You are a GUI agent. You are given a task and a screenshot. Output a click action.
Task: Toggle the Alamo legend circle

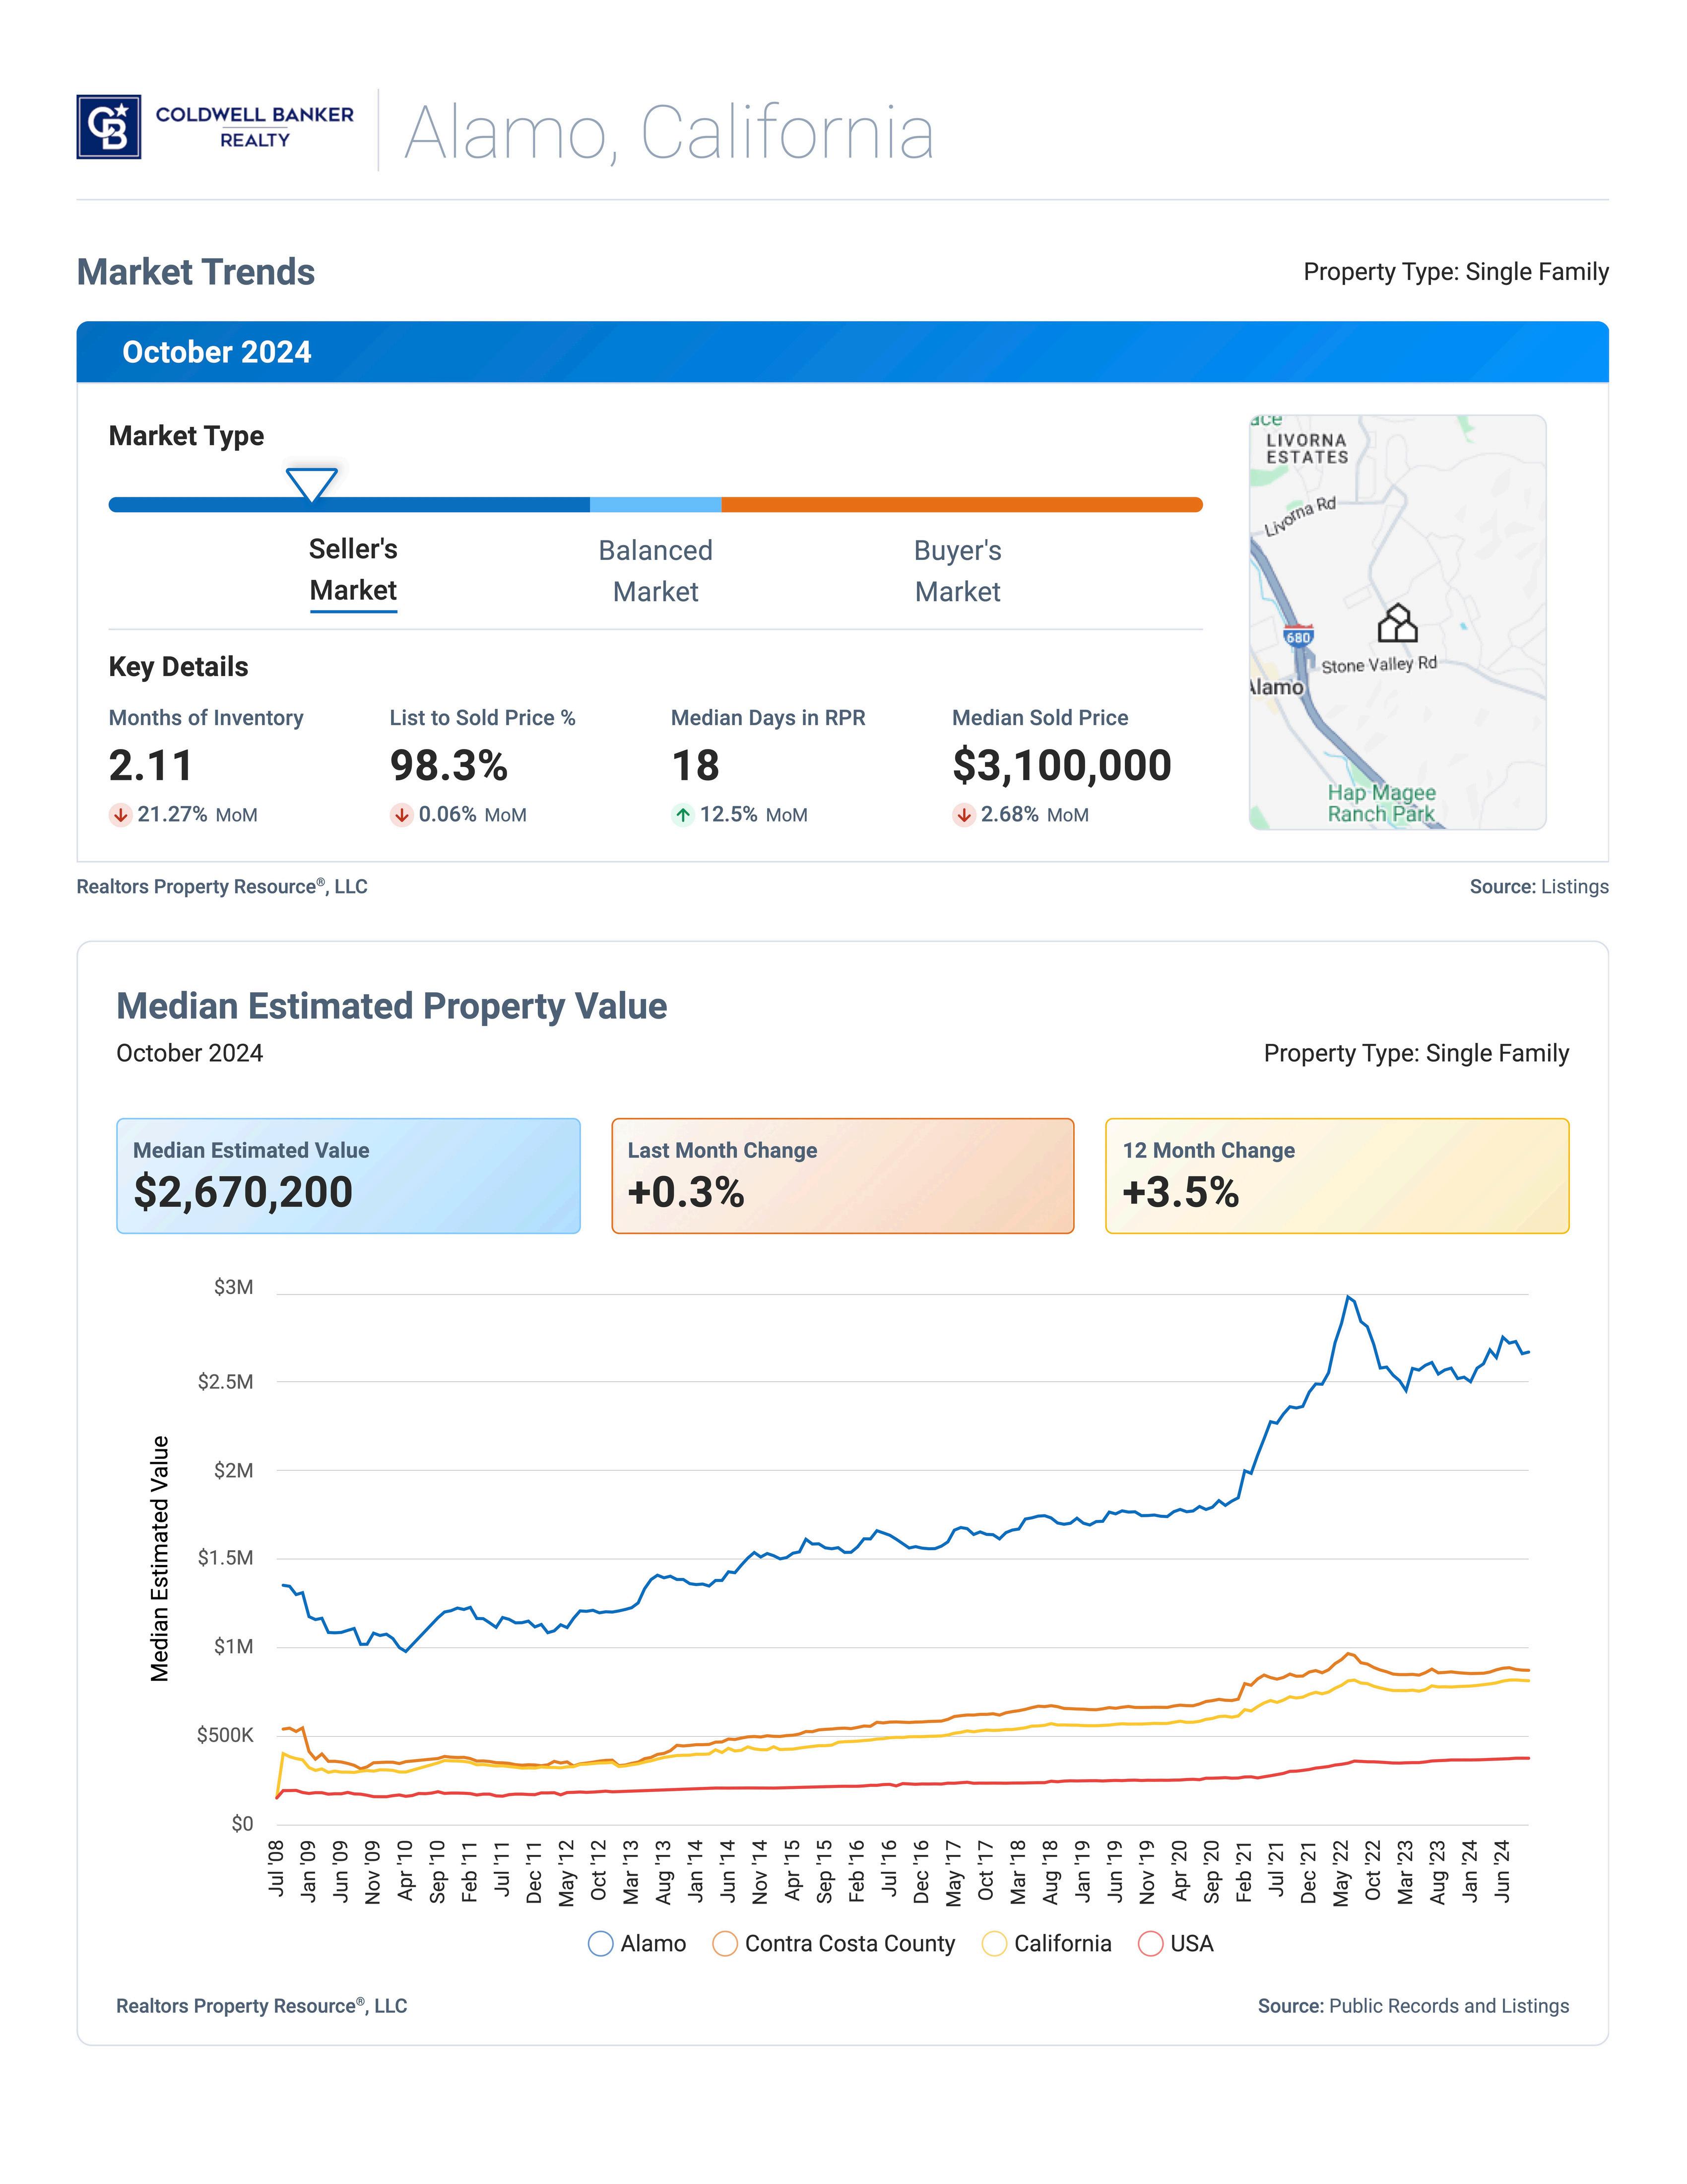point(601,1944)
